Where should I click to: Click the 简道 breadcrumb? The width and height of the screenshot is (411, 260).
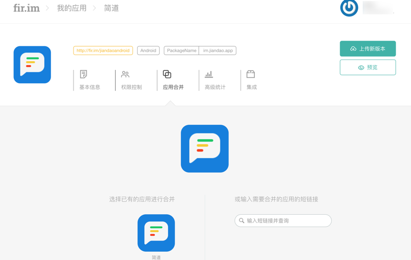(x=111, y=8)
